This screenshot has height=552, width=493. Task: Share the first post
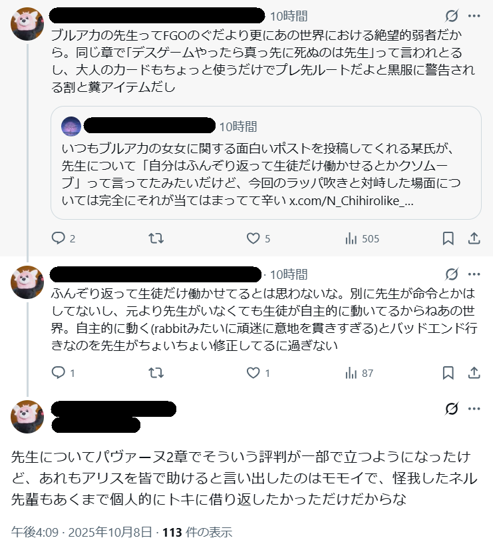click(x=474, y=238)
